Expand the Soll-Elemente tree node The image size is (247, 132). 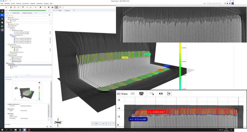(7, 26)
